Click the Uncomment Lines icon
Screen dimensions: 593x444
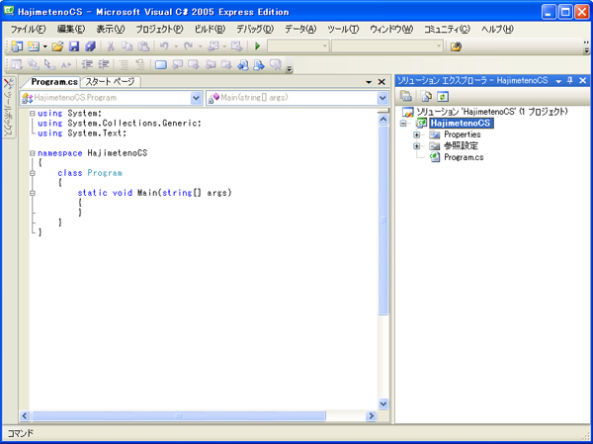tap(140, 64)
